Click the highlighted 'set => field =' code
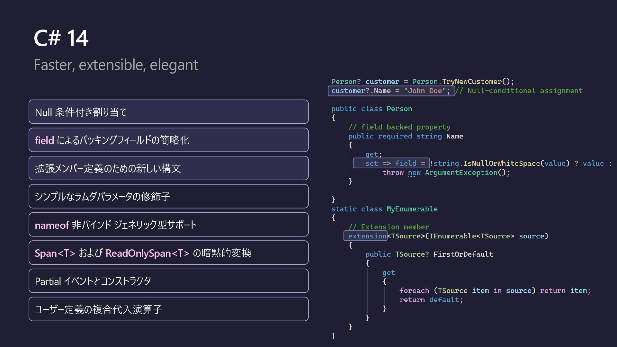 391,163
